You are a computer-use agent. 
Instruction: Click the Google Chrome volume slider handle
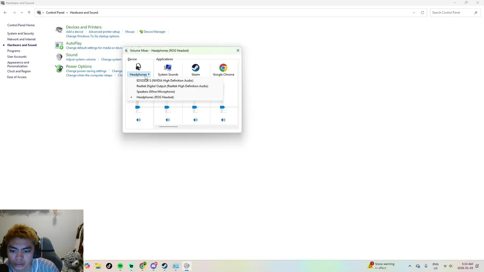(222, 107)
